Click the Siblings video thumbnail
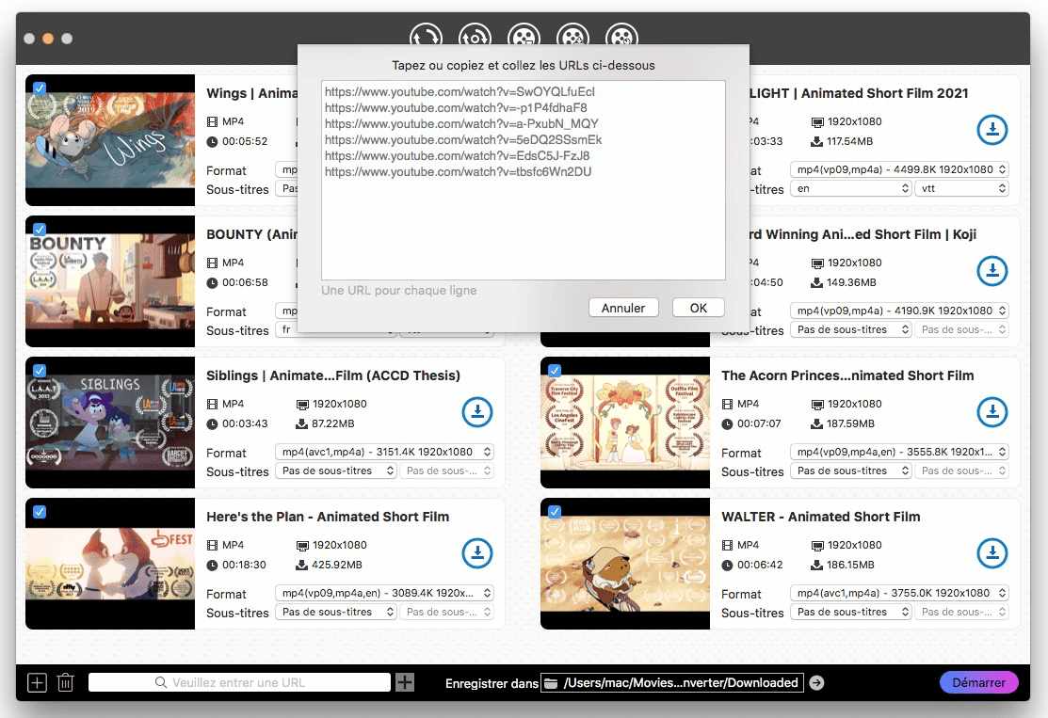 click(x=110, y=423)
